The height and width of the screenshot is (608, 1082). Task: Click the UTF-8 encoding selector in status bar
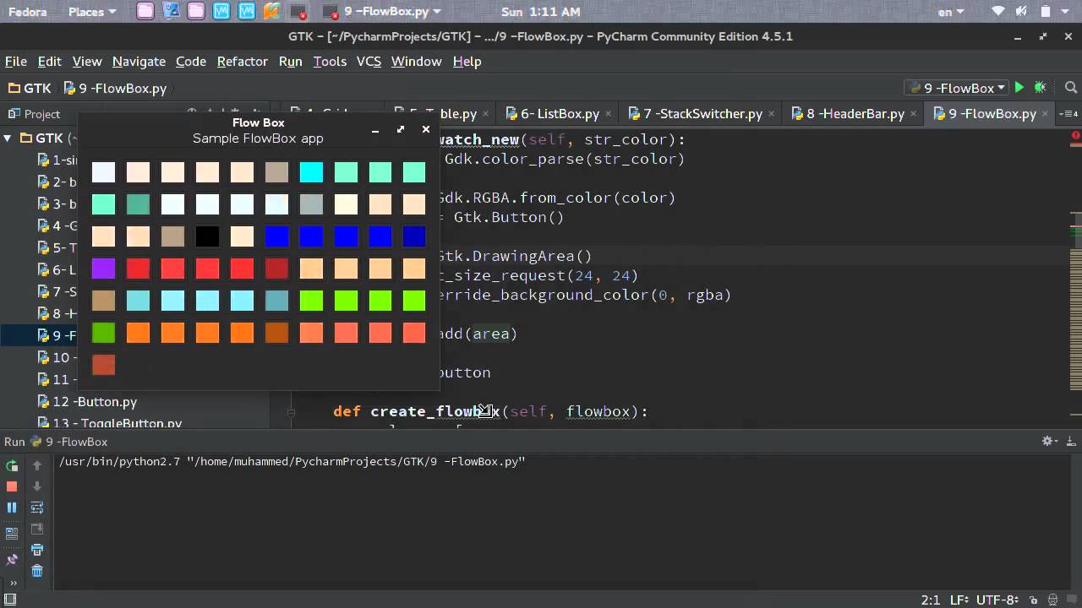click(997, 600)
